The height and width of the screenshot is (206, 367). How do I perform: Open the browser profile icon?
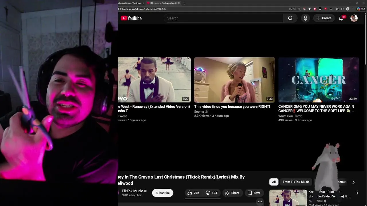tap(348, 9)
